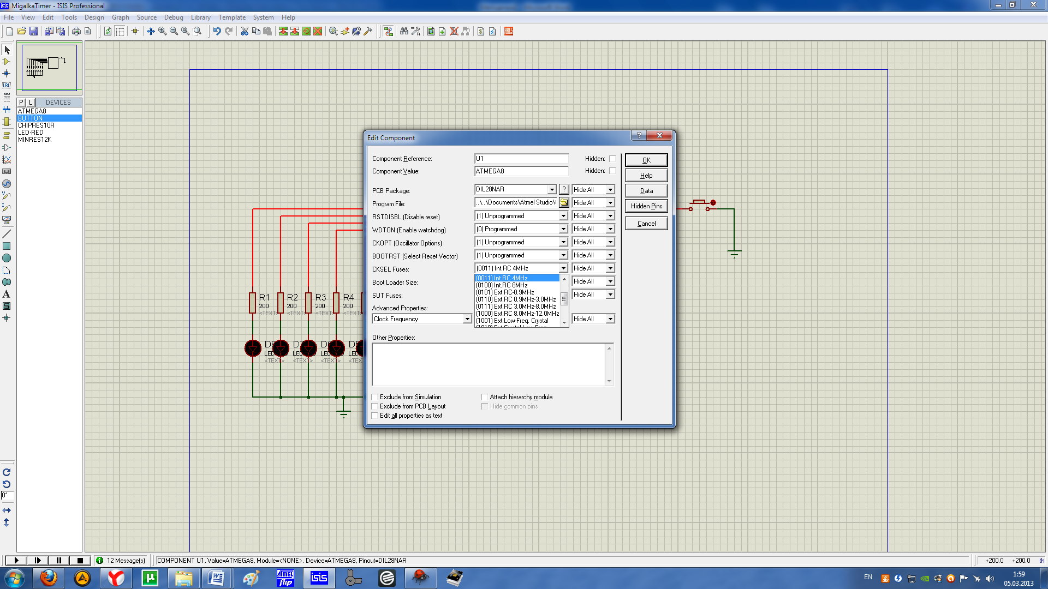Viewport: 1048px width, 589px height.
Task: Click the Cut scissors icon
Action: [x=245, y=31]
